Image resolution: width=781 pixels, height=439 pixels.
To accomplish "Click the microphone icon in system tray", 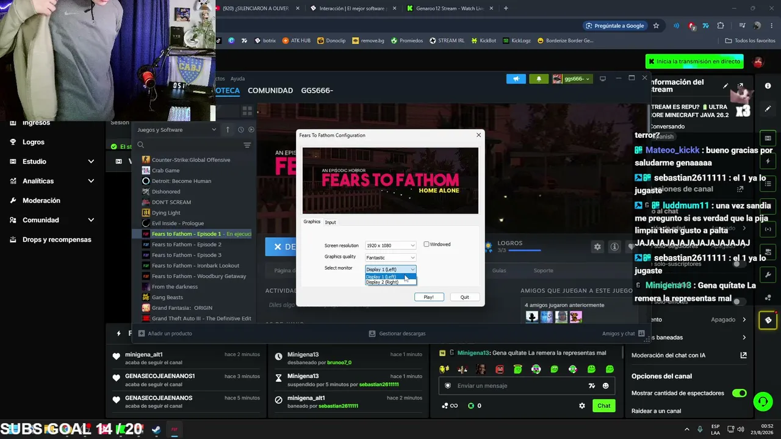I will 700,429.
